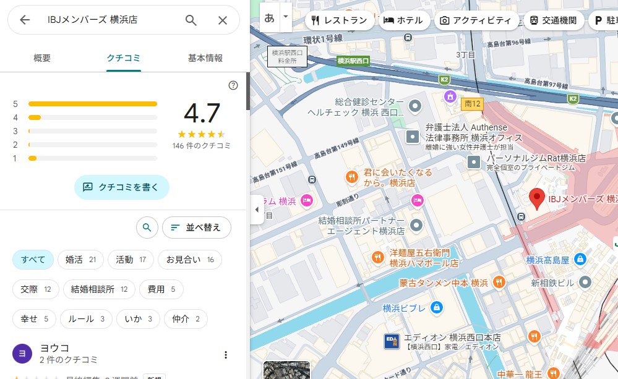The image size is (618, 379).
Task: Click the 横浜ビブレ shopping marker
Action: [437, 307]
